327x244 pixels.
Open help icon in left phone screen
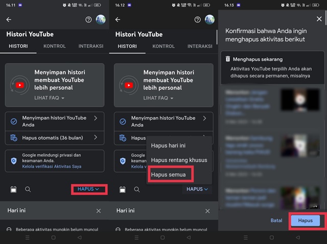point(88,19)
